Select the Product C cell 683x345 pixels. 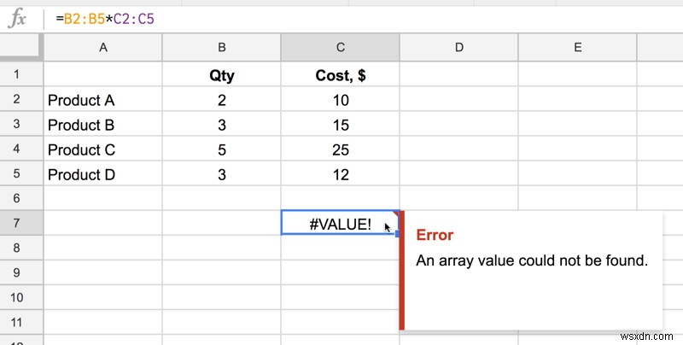point(102,149)
